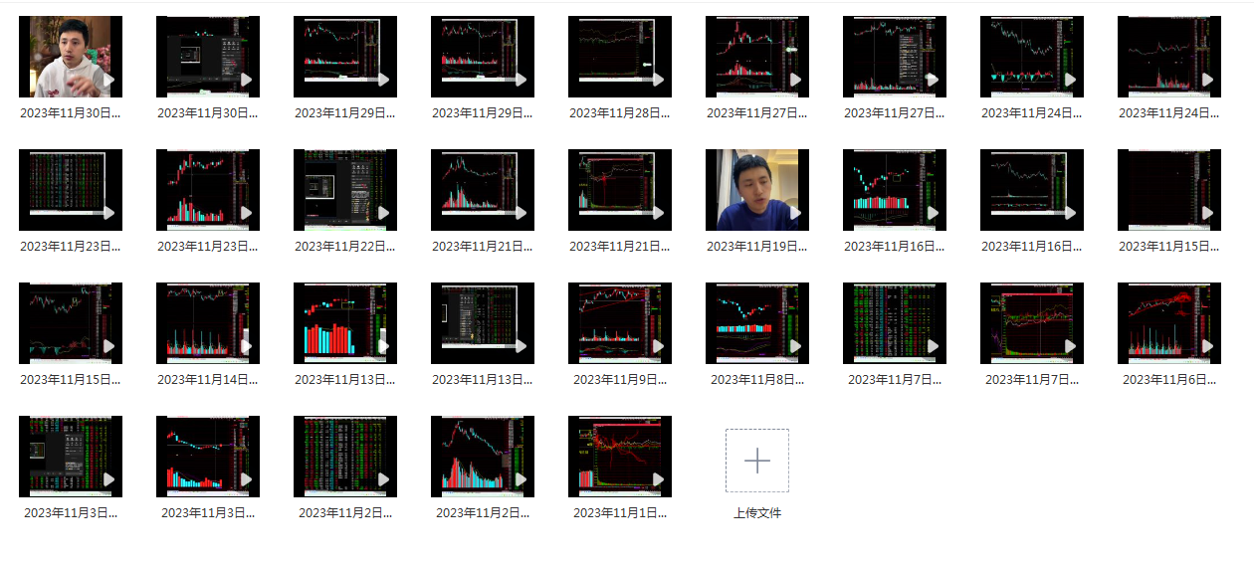Click play icon on the 2023年11月9日 video
Screen dimensions: 1254x564
pyautogui.click(x=658, y=346)
